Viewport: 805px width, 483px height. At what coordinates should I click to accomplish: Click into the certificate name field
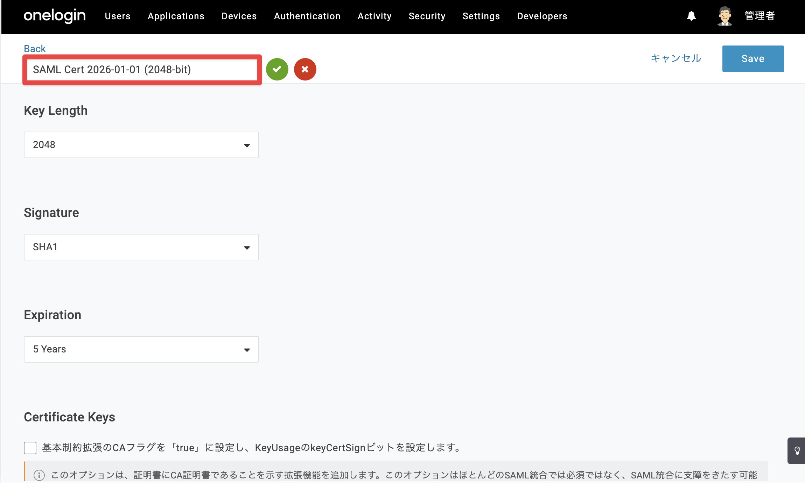[x=142, y=70]
